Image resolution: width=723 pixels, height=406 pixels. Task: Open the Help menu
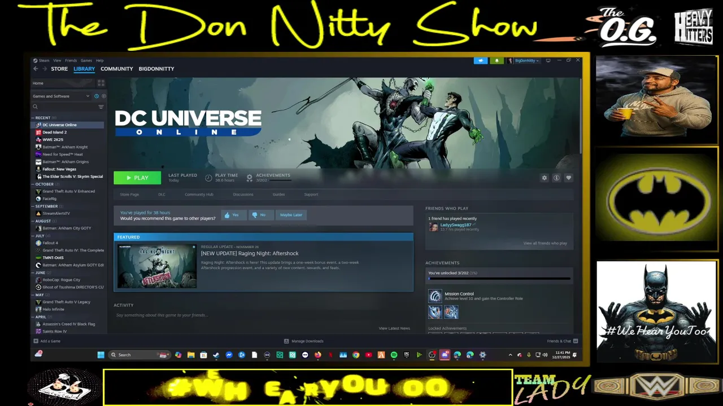click(99, 60)
